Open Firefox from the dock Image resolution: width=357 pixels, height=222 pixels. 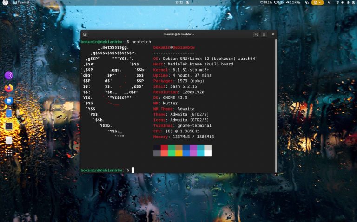coord(9,88)
